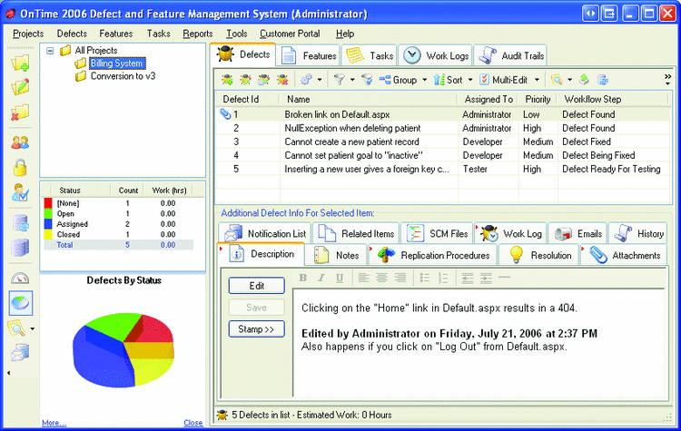Click the green Open status color swatch
The image size is (681, 431).
coord(48,213)
